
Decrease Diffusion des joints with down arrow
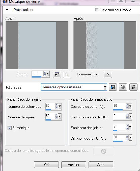tap(127, 139)
